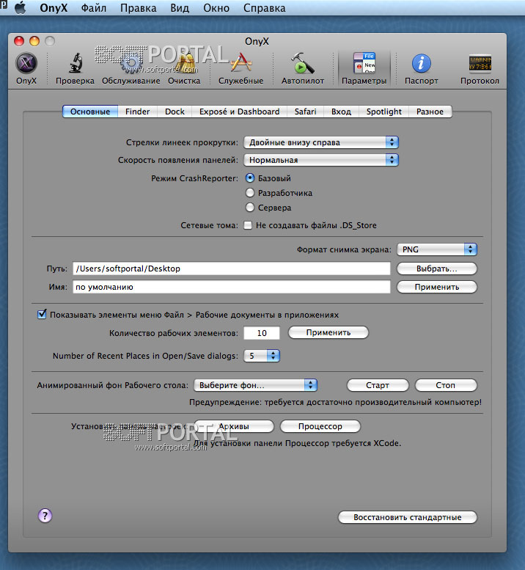Open Формат снимка экрана PNG dropdown
Viewport: 525px width, 570px height.
tap(437, 249)
